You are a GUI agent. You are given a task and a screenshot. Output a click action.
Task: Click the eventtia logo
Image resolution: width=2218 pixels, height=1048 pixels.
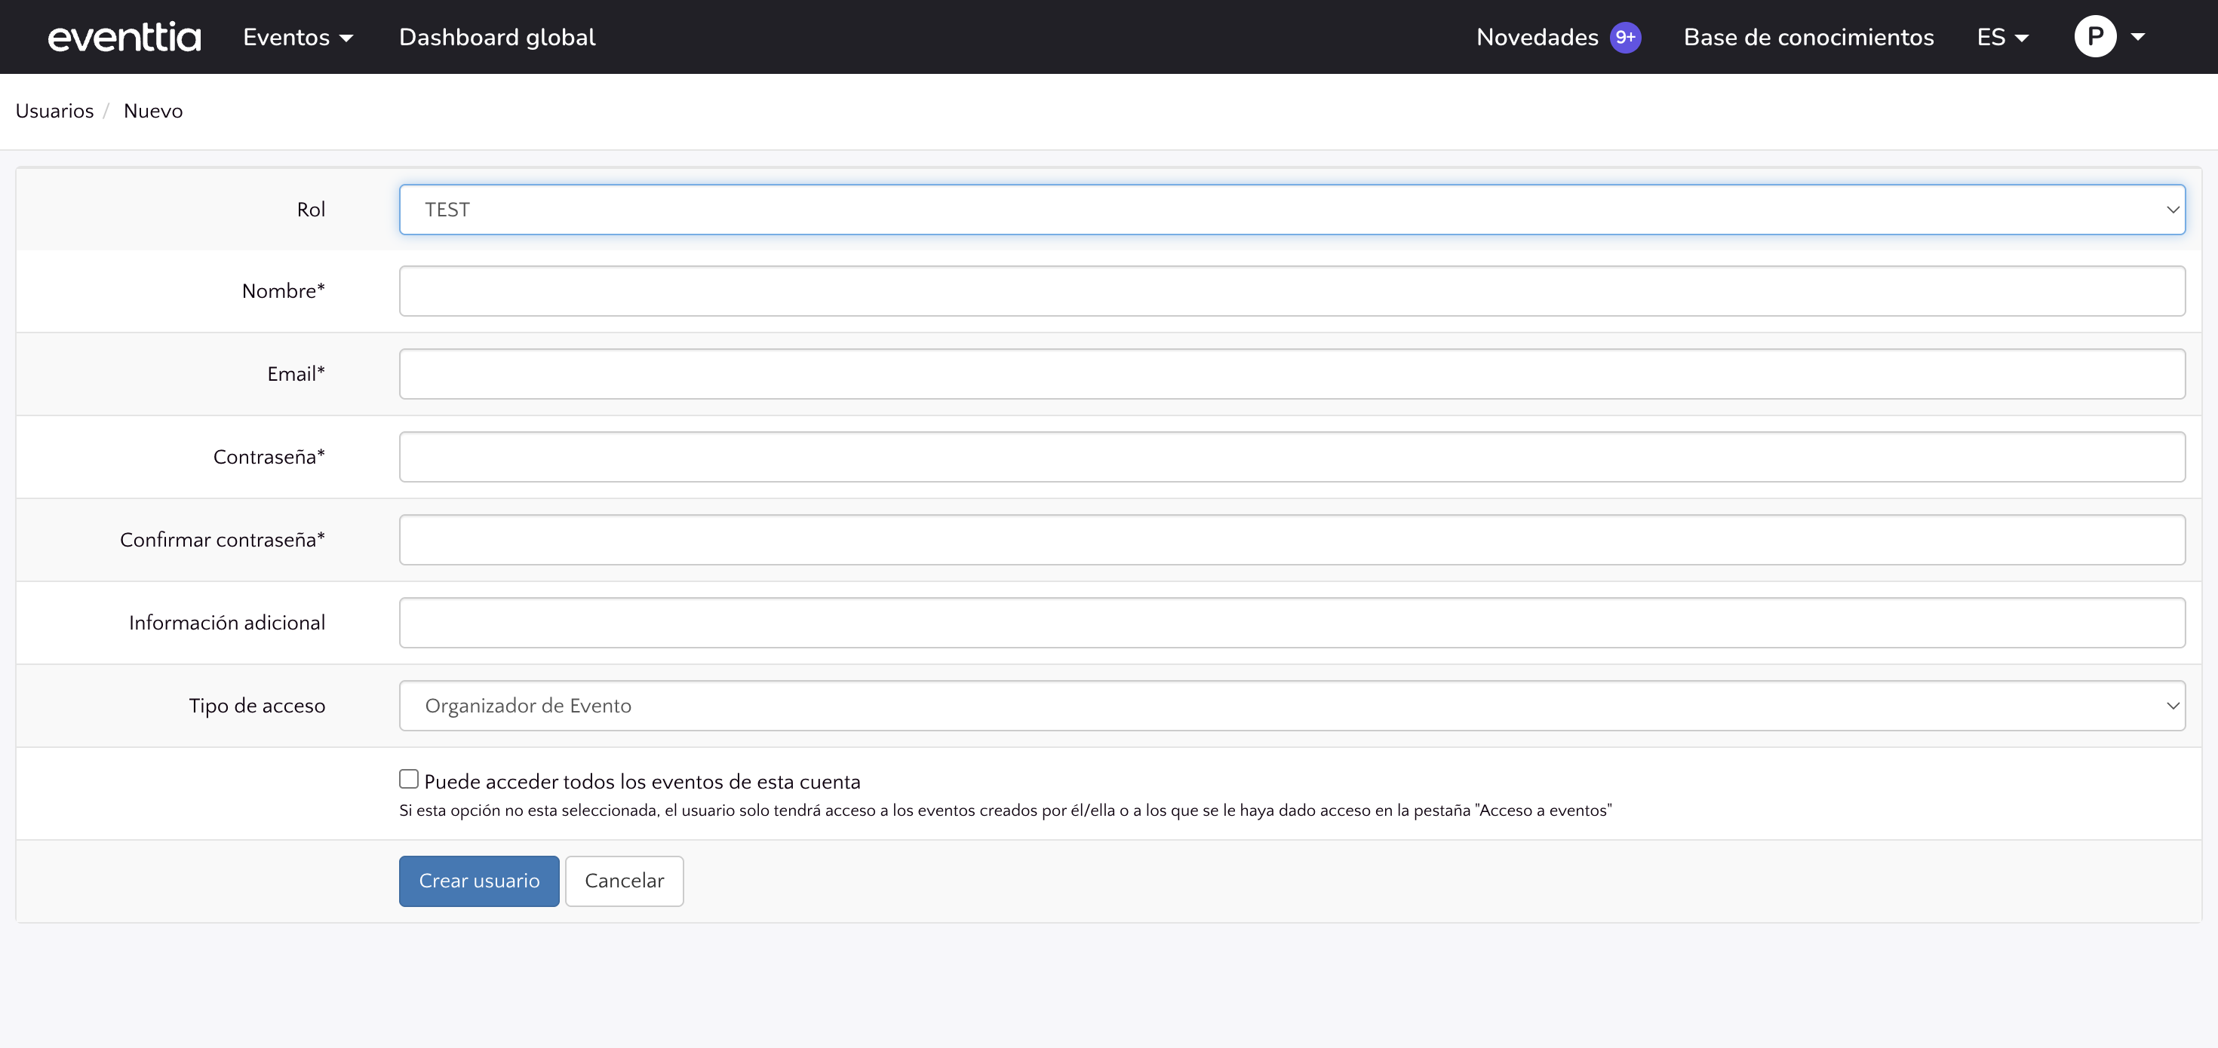coord(124,37)
